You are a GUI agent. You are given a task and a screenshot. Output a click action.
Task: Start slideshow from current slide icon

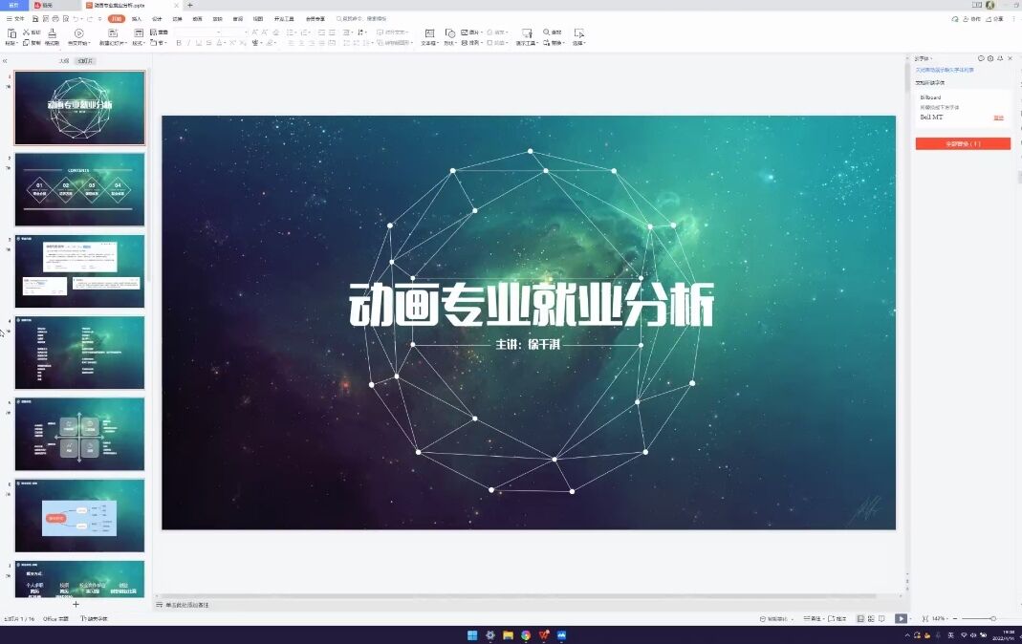point(901,619)
